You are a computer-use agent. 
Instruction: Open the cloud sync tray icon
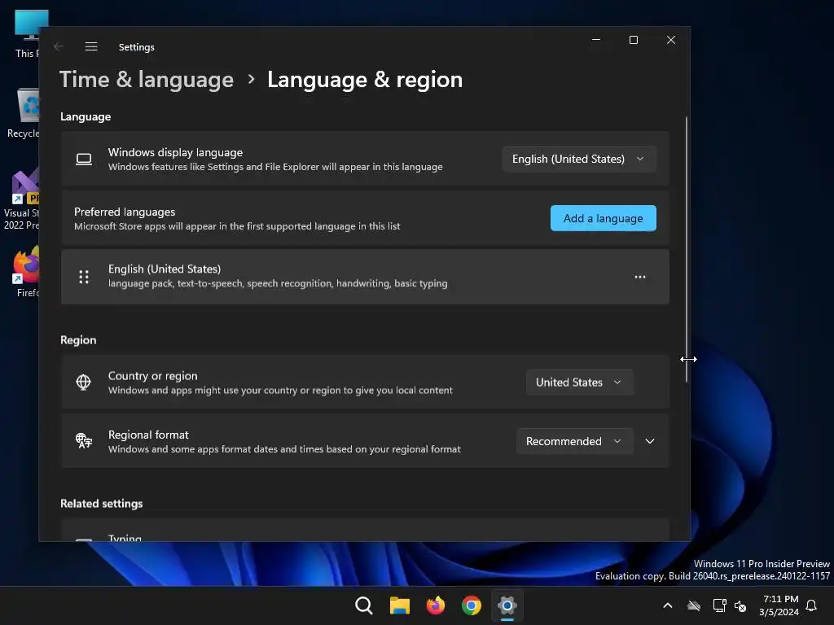(x=694, y=605)
